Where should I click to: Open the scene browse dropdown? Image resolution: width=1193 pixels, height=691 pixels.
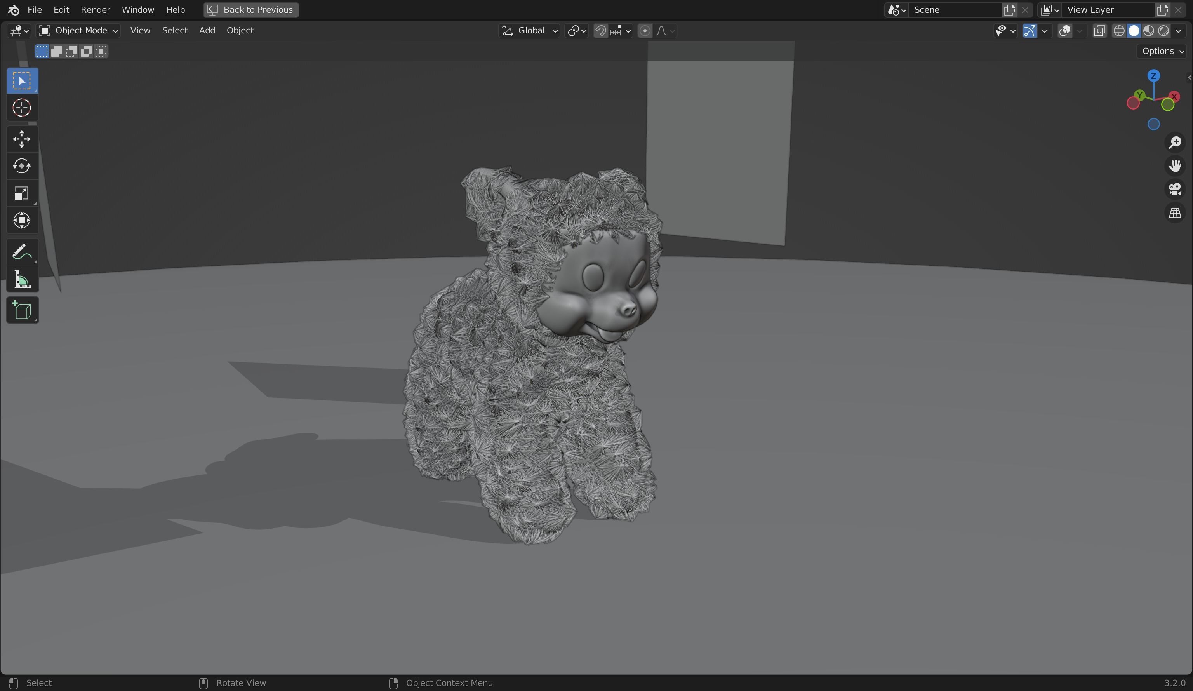[x=897, y=10]
